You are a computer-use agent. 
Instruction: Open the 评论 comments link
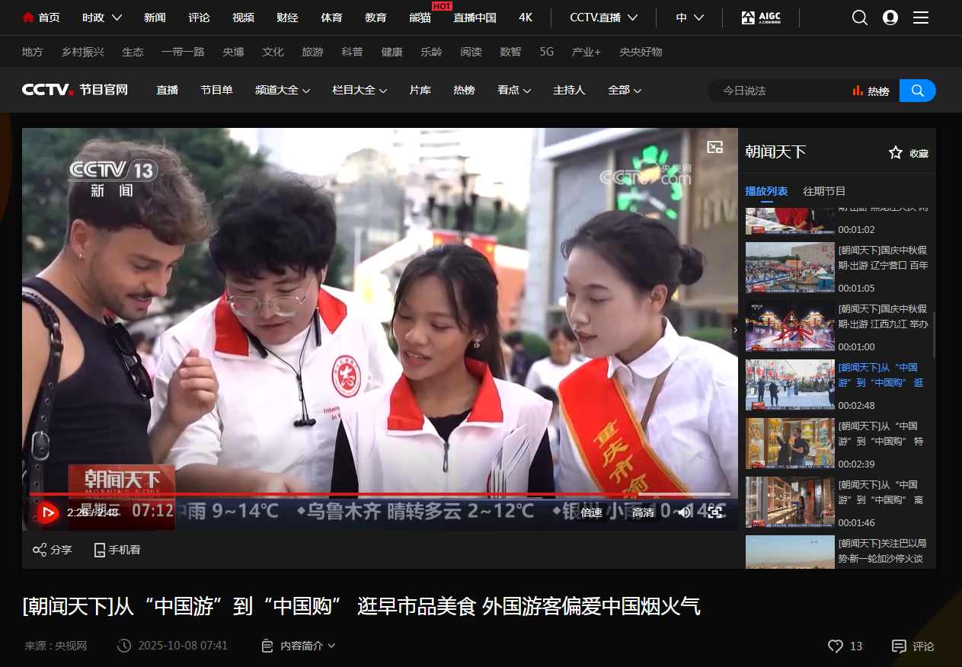pos(913,646)
